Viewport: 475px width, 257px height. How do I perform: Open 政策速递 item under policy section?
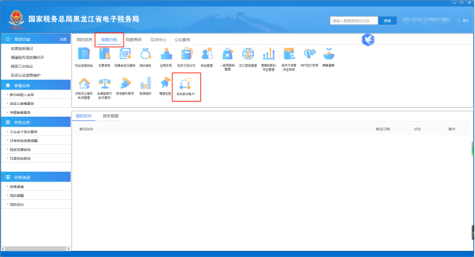click(16, 187)
